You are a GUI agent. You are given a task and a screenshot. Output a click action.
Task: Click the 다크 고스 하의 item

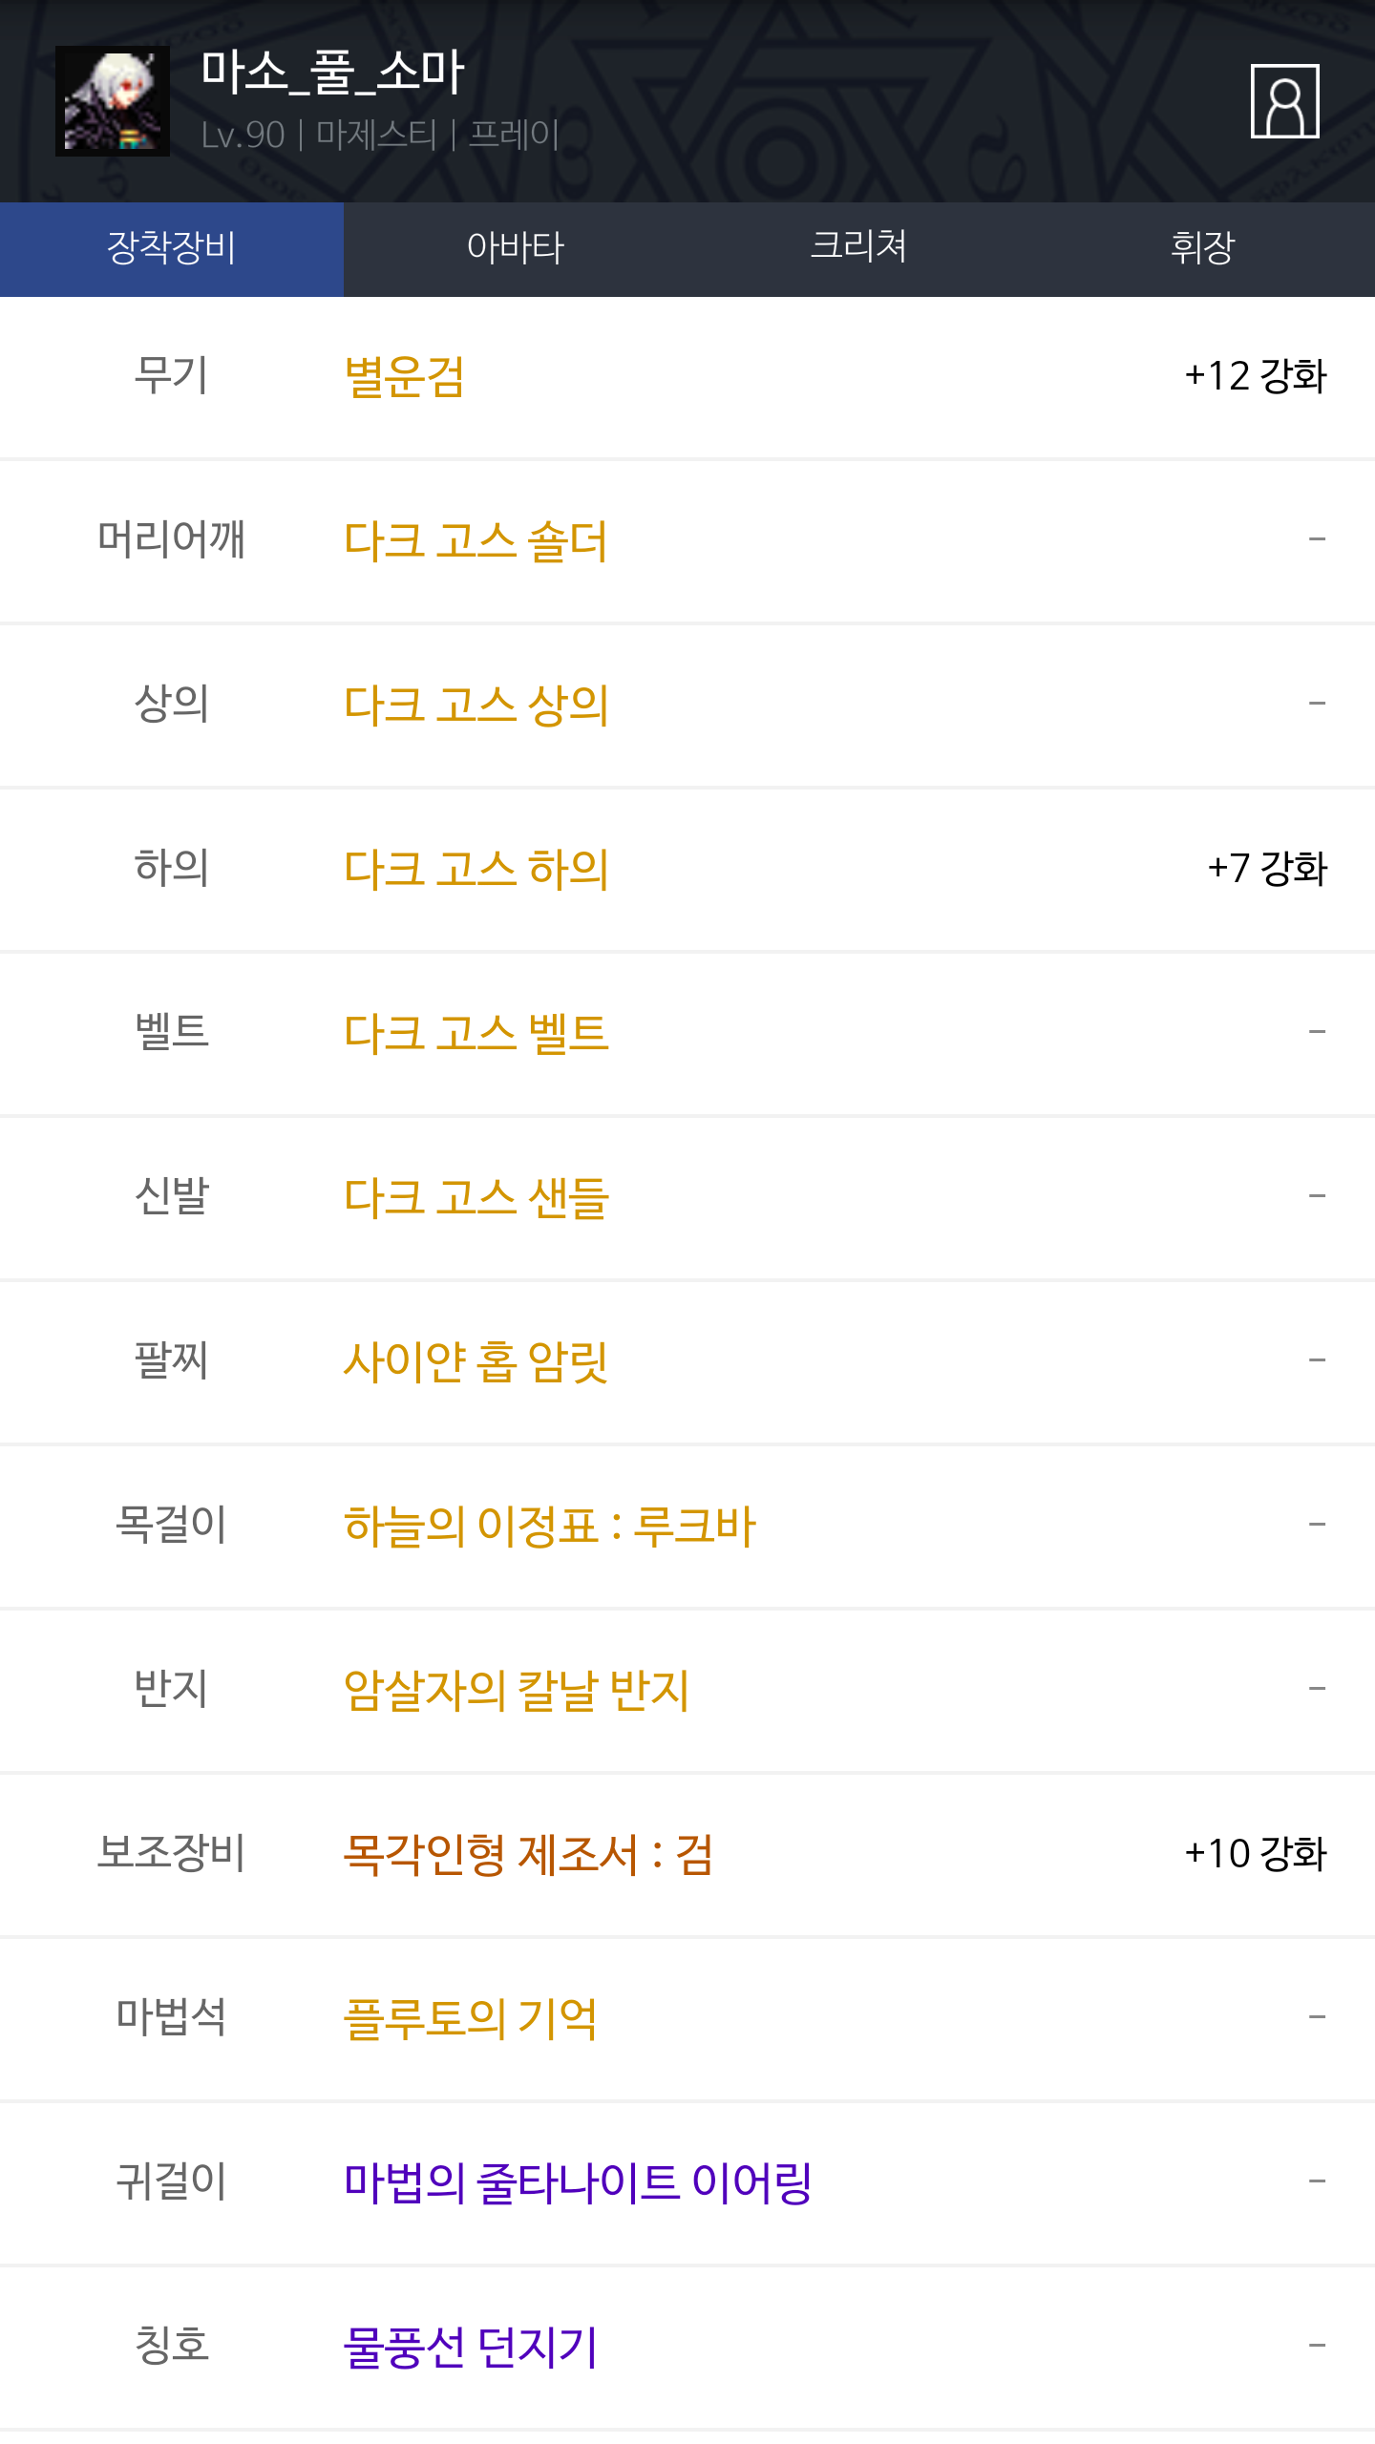click(x=476, y=869)
